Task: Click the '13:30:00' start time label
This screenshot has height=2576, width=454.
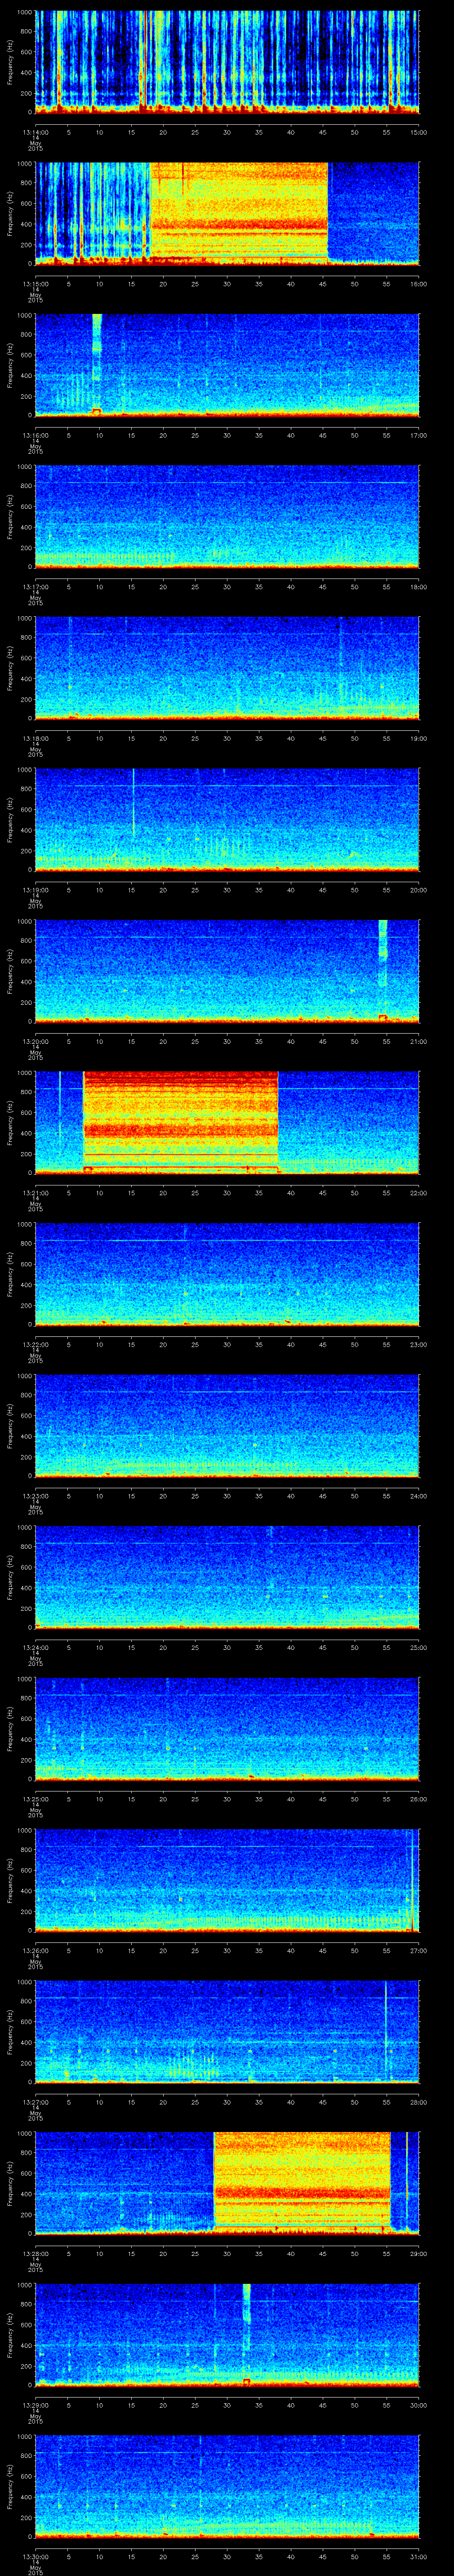Action: click(x=35, y=2556)
